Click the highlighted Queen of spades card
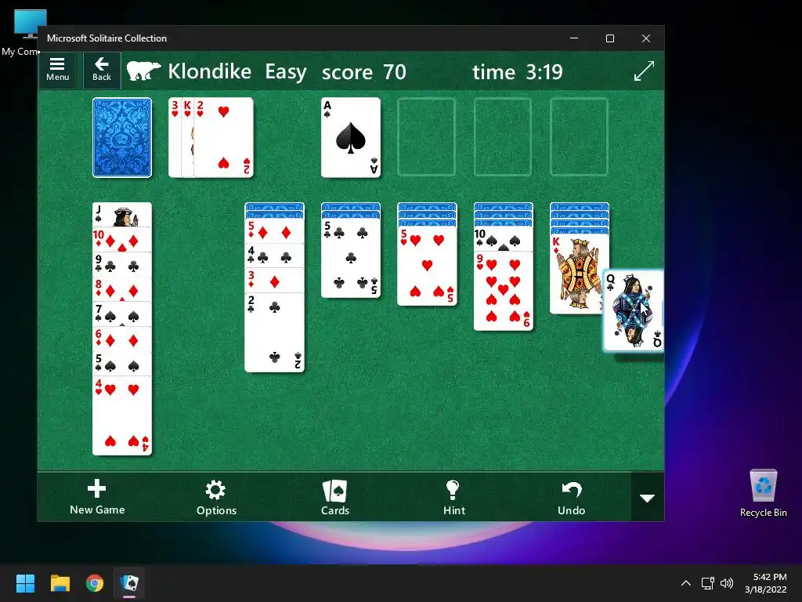The height and width of the screenshot is (602, 802). [x=634, y=310]
